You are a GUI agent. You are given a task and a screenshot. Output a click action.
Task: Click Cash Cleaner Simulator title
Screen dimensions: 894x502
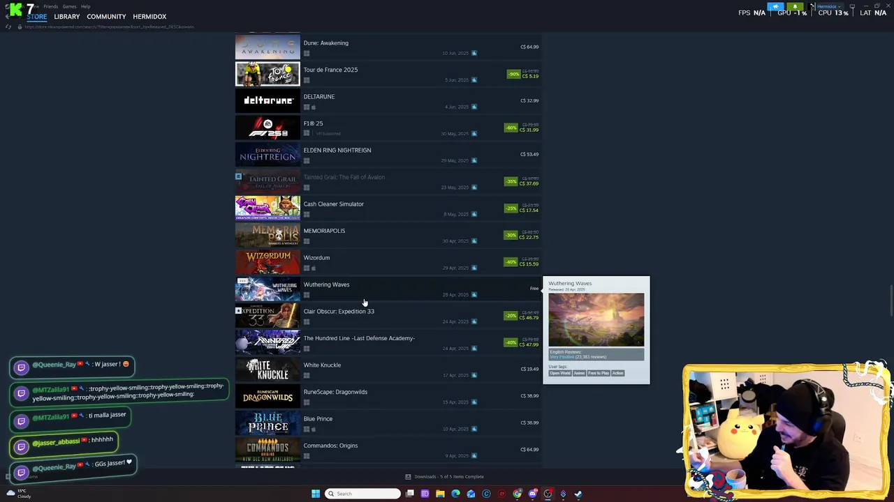[x=333, y=204]
